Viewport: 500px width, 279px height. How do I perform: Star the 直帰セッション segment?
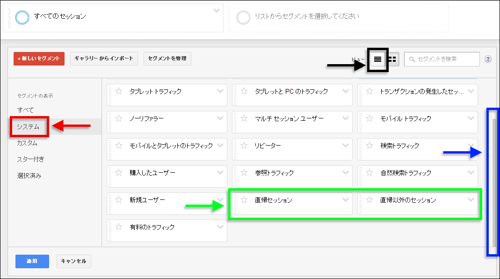[244, 200]
